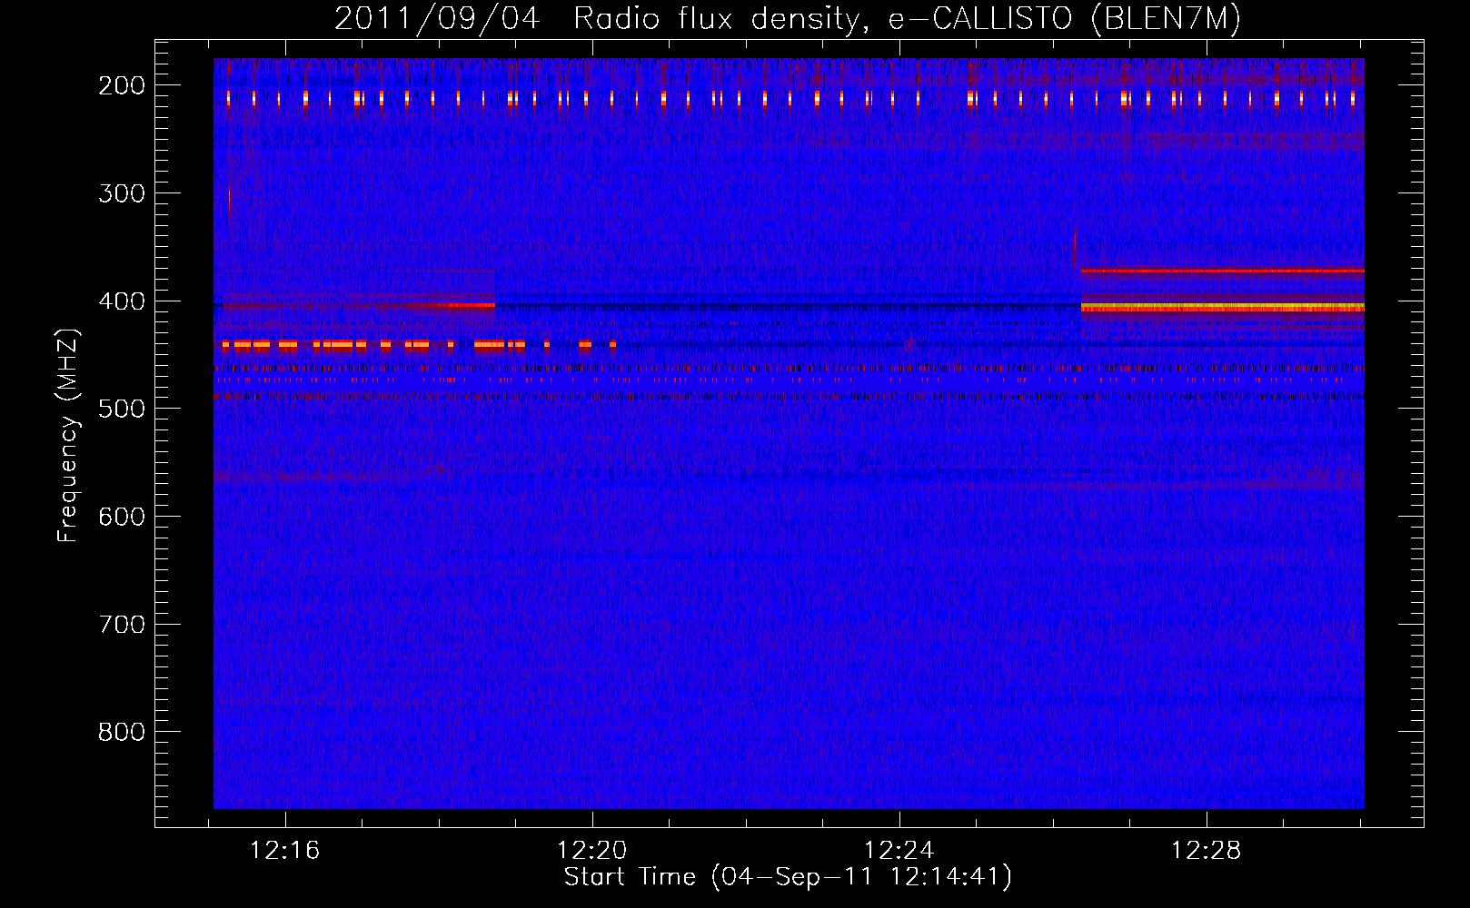Click the 200 frequency tick label
The height and width of the screenshot is (908, 1470).
(x=122, y=85)
